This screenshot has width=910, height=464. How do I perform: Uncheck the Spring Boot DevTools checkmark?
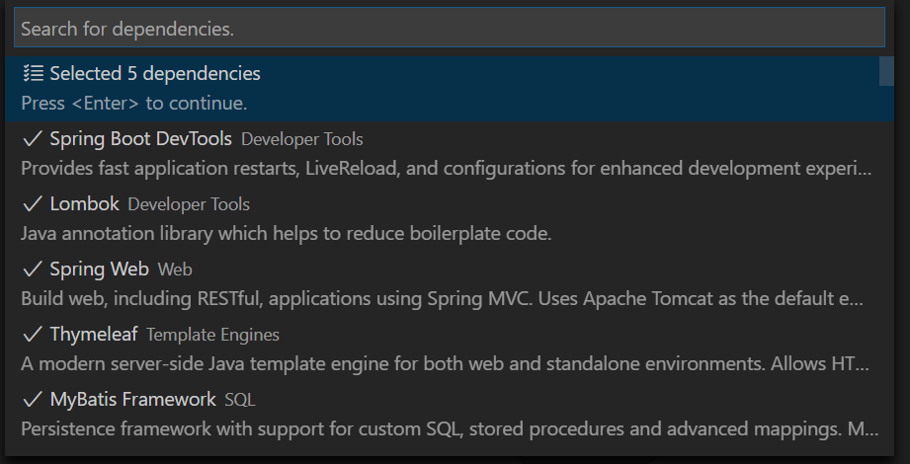click(33, 139)
